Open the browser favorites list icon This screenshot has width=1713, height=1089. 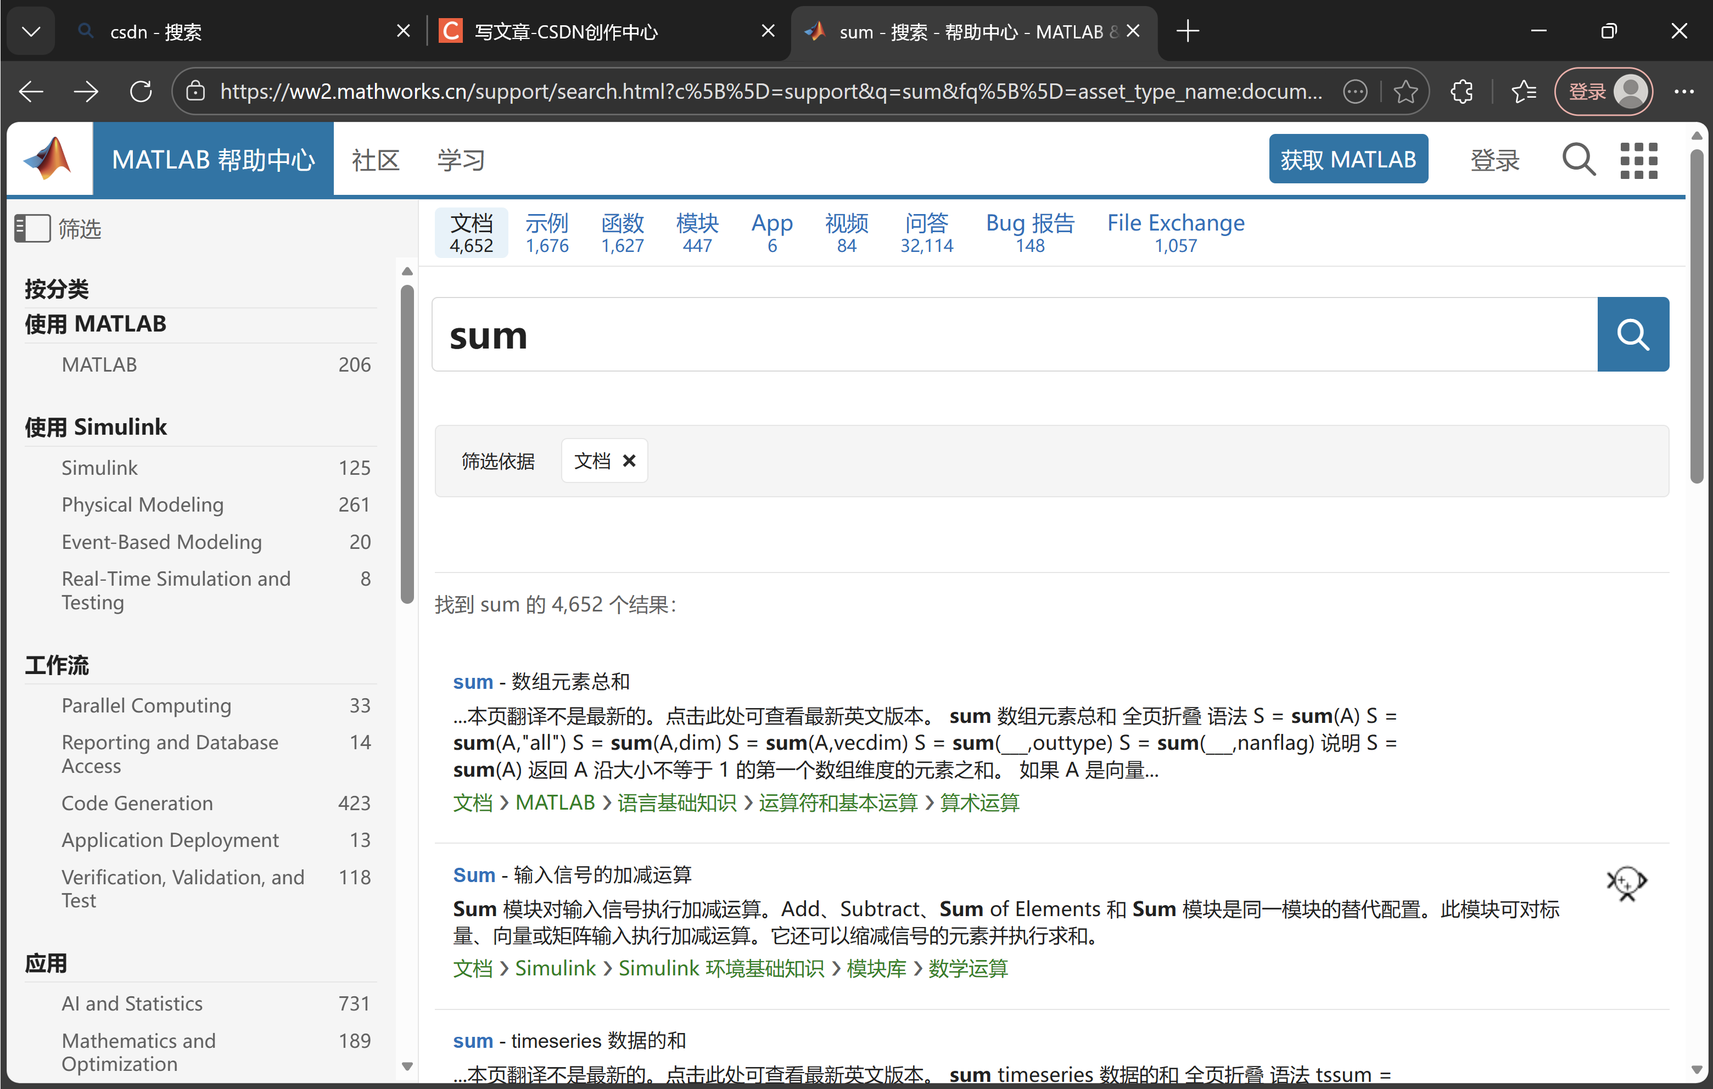1523,92
